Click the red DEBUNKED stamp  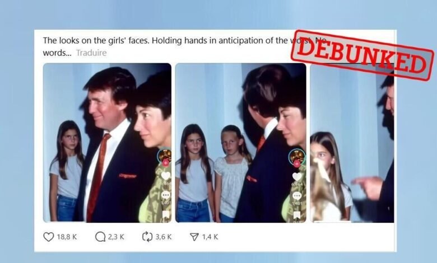[x=362, y=55]
